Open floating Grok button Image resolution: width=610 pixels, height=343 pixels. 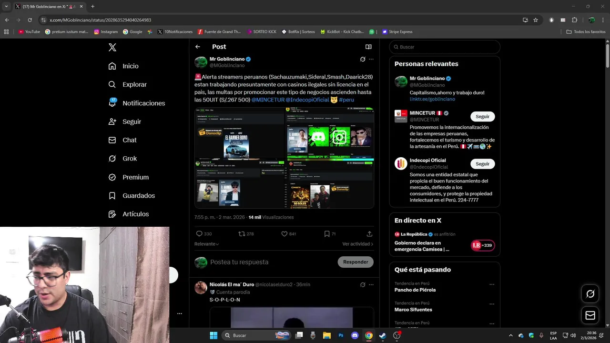coord(590,294)
